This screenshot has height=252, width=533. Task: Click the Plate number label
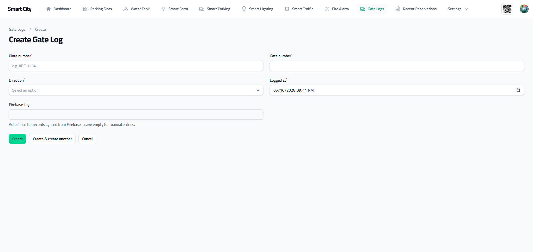tap(20, 56)
